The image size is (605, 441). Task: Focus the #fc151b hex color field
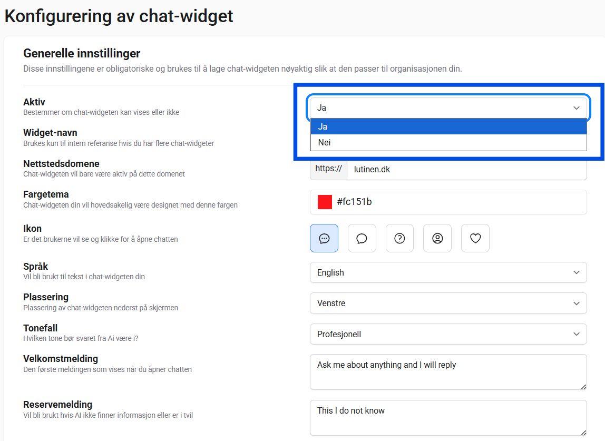pyautogui.click(x=448, y=202)
